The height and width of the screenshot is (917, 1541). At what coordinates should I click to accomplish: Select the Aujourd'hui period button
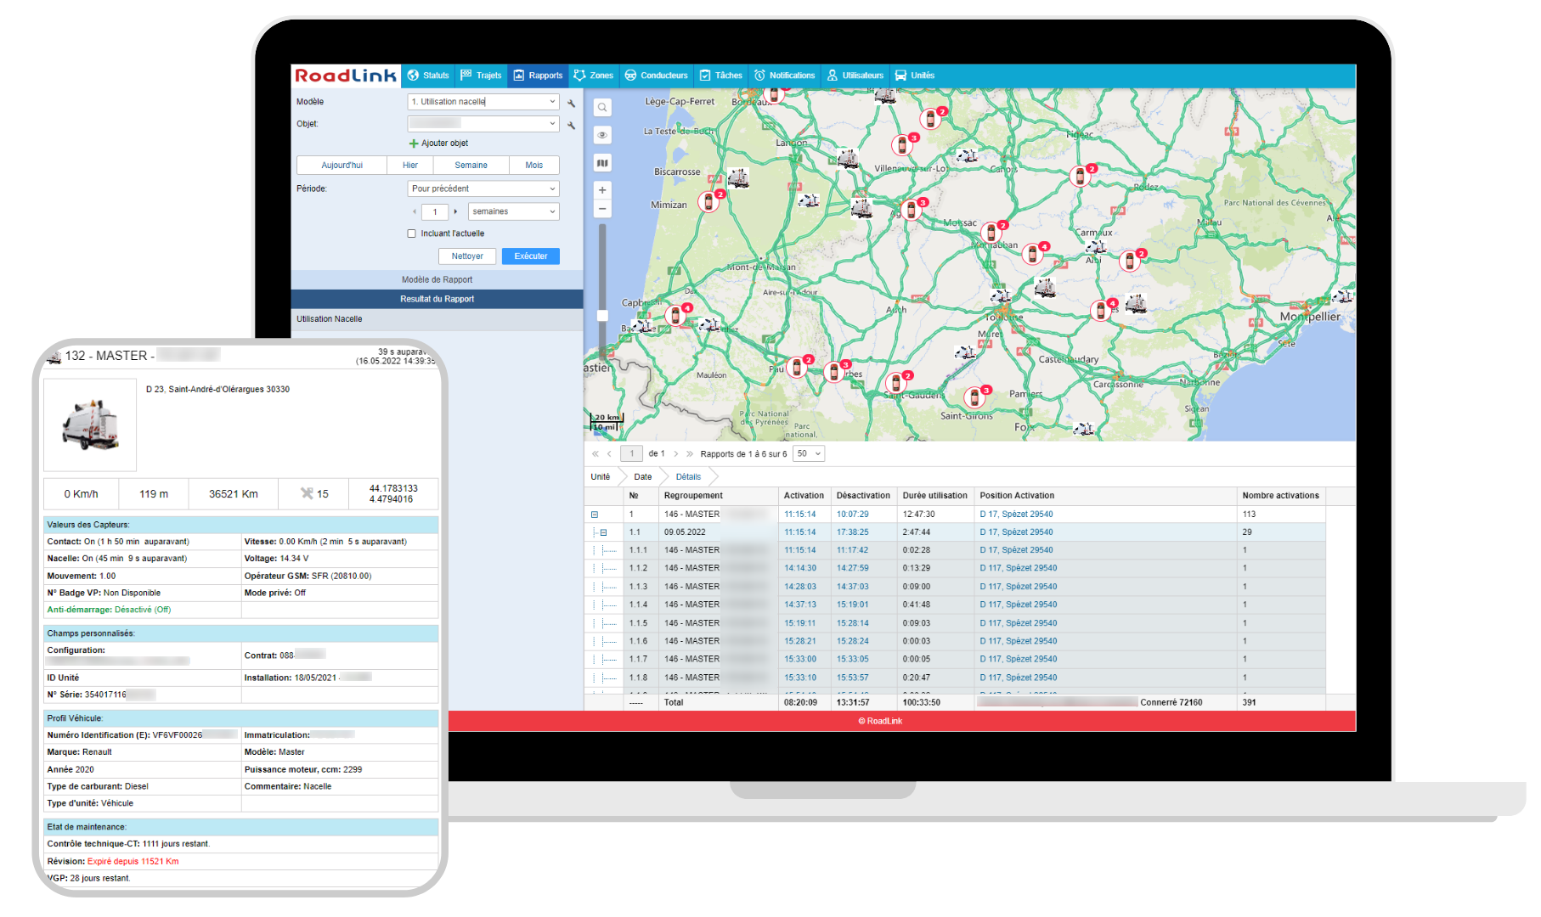(x=342, y=166)
